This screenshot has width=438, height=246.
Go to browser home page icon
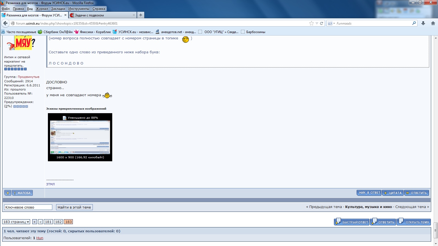[433, 23]
